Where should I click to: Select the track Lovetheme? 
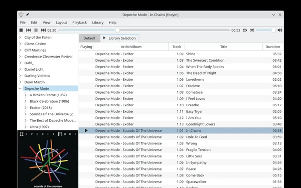pos(181,79)
